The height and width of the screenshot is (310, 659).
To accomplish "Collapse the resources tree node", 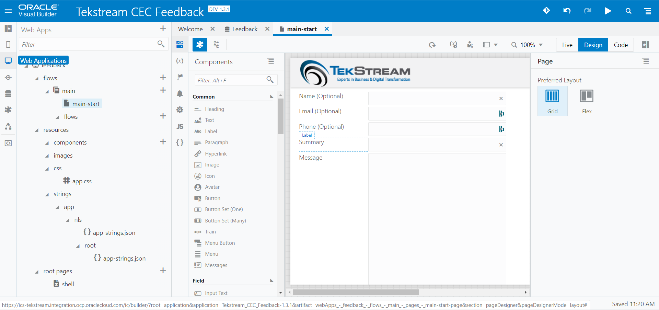I will click(37, 130).
